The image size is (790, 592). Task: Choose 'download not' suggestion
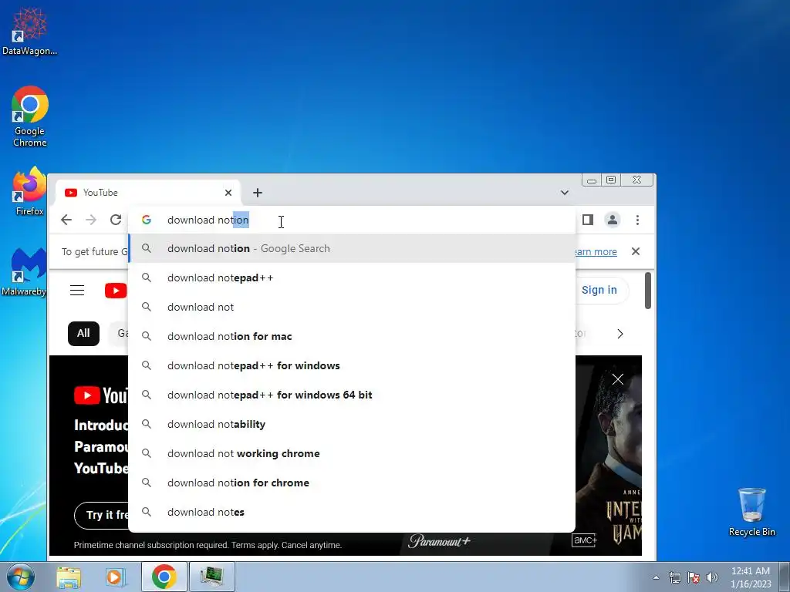coord(352,307)
